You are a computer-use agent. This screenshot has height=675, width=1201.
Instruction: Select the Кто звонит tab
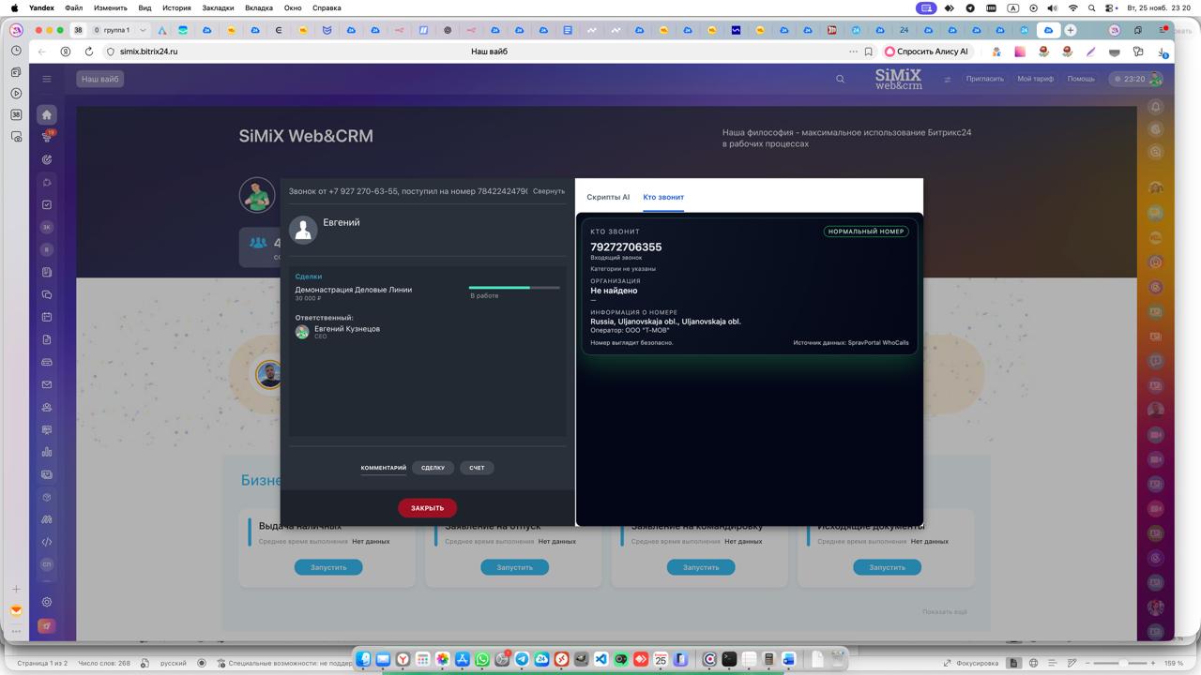coord(663,198)
